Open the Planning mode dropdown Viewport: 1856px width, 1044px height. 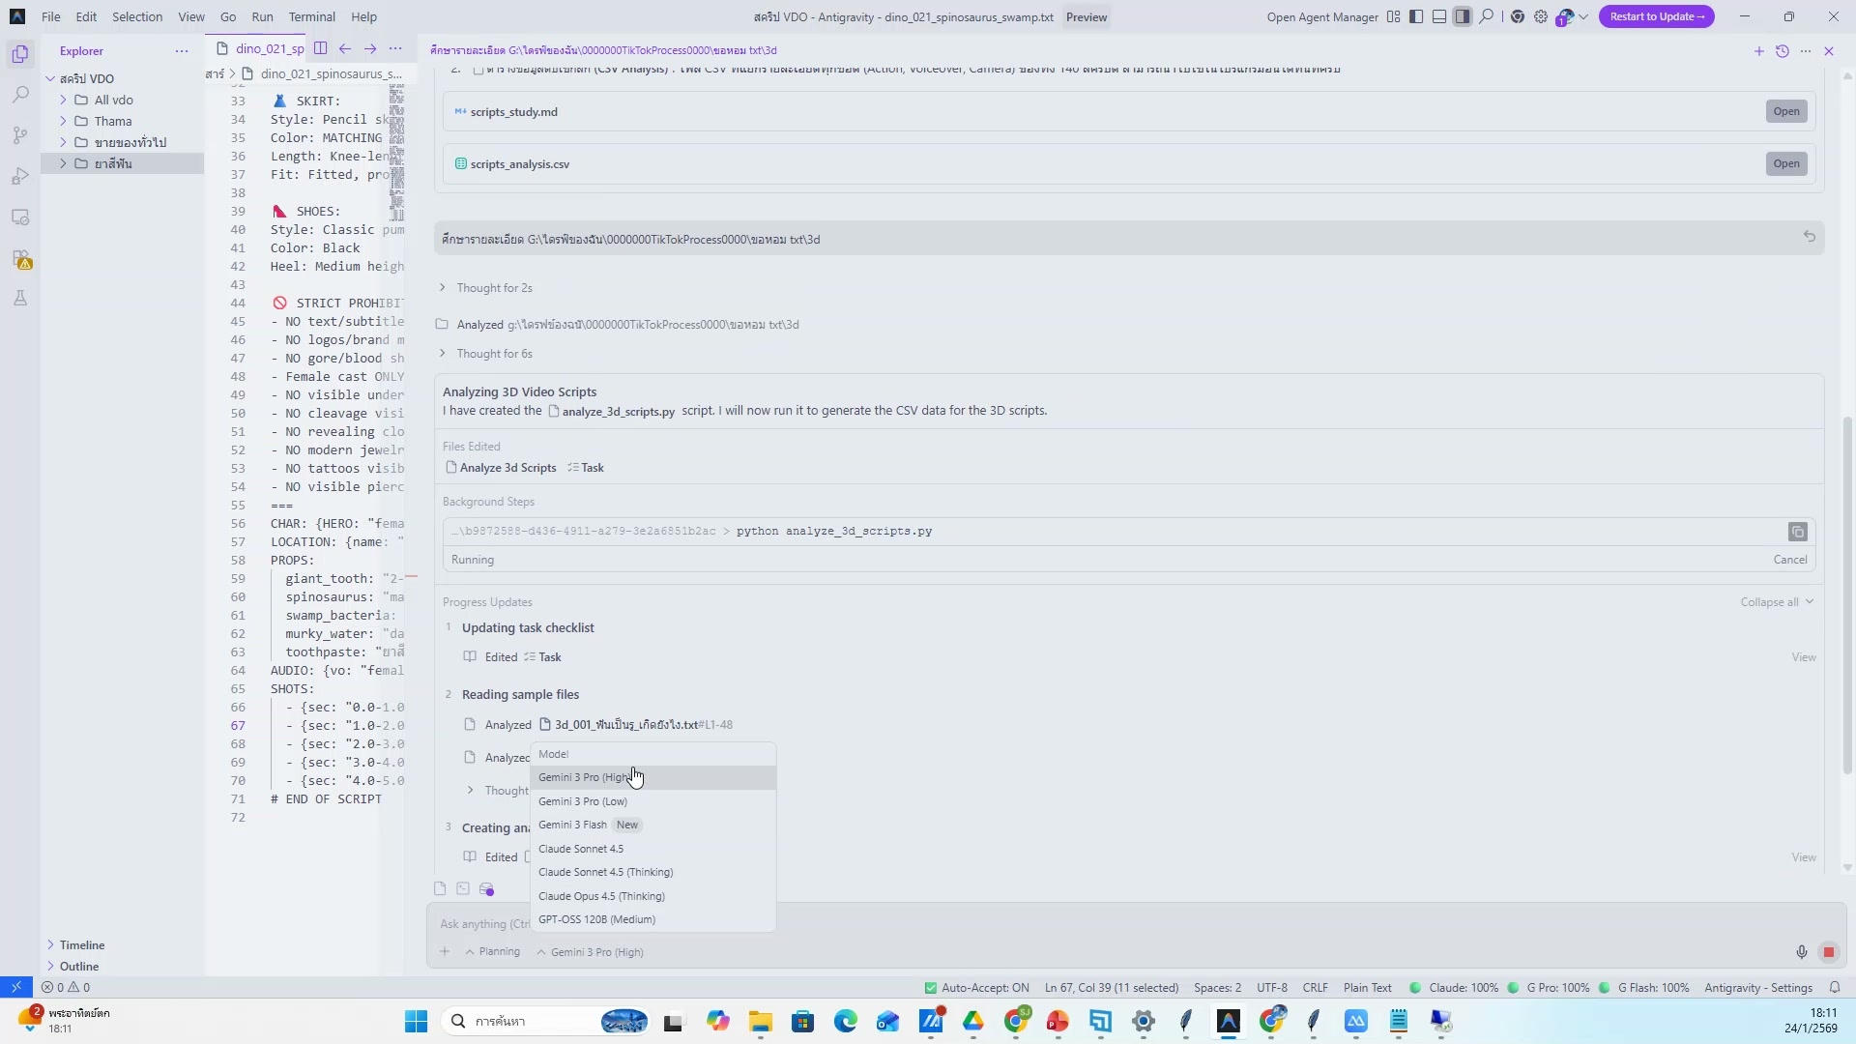tap(493, 952)
